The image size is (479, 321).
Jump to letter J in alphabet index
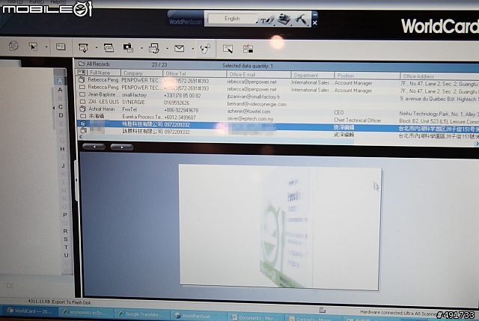click(63, 165)
